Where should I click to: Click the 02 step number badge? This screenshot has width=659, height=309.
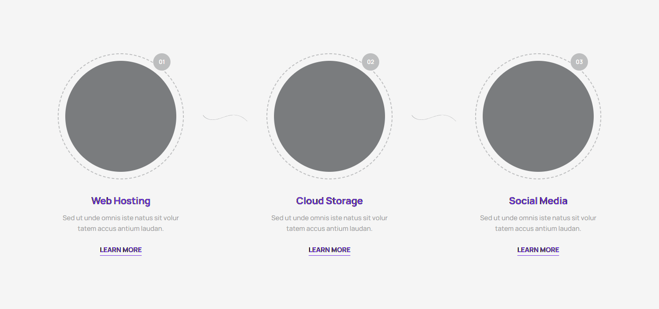click(370, 62)
